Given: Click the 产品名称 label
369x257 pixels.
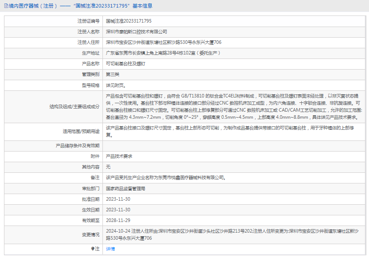Looking at the screenshot, I should tap(91, 64).
